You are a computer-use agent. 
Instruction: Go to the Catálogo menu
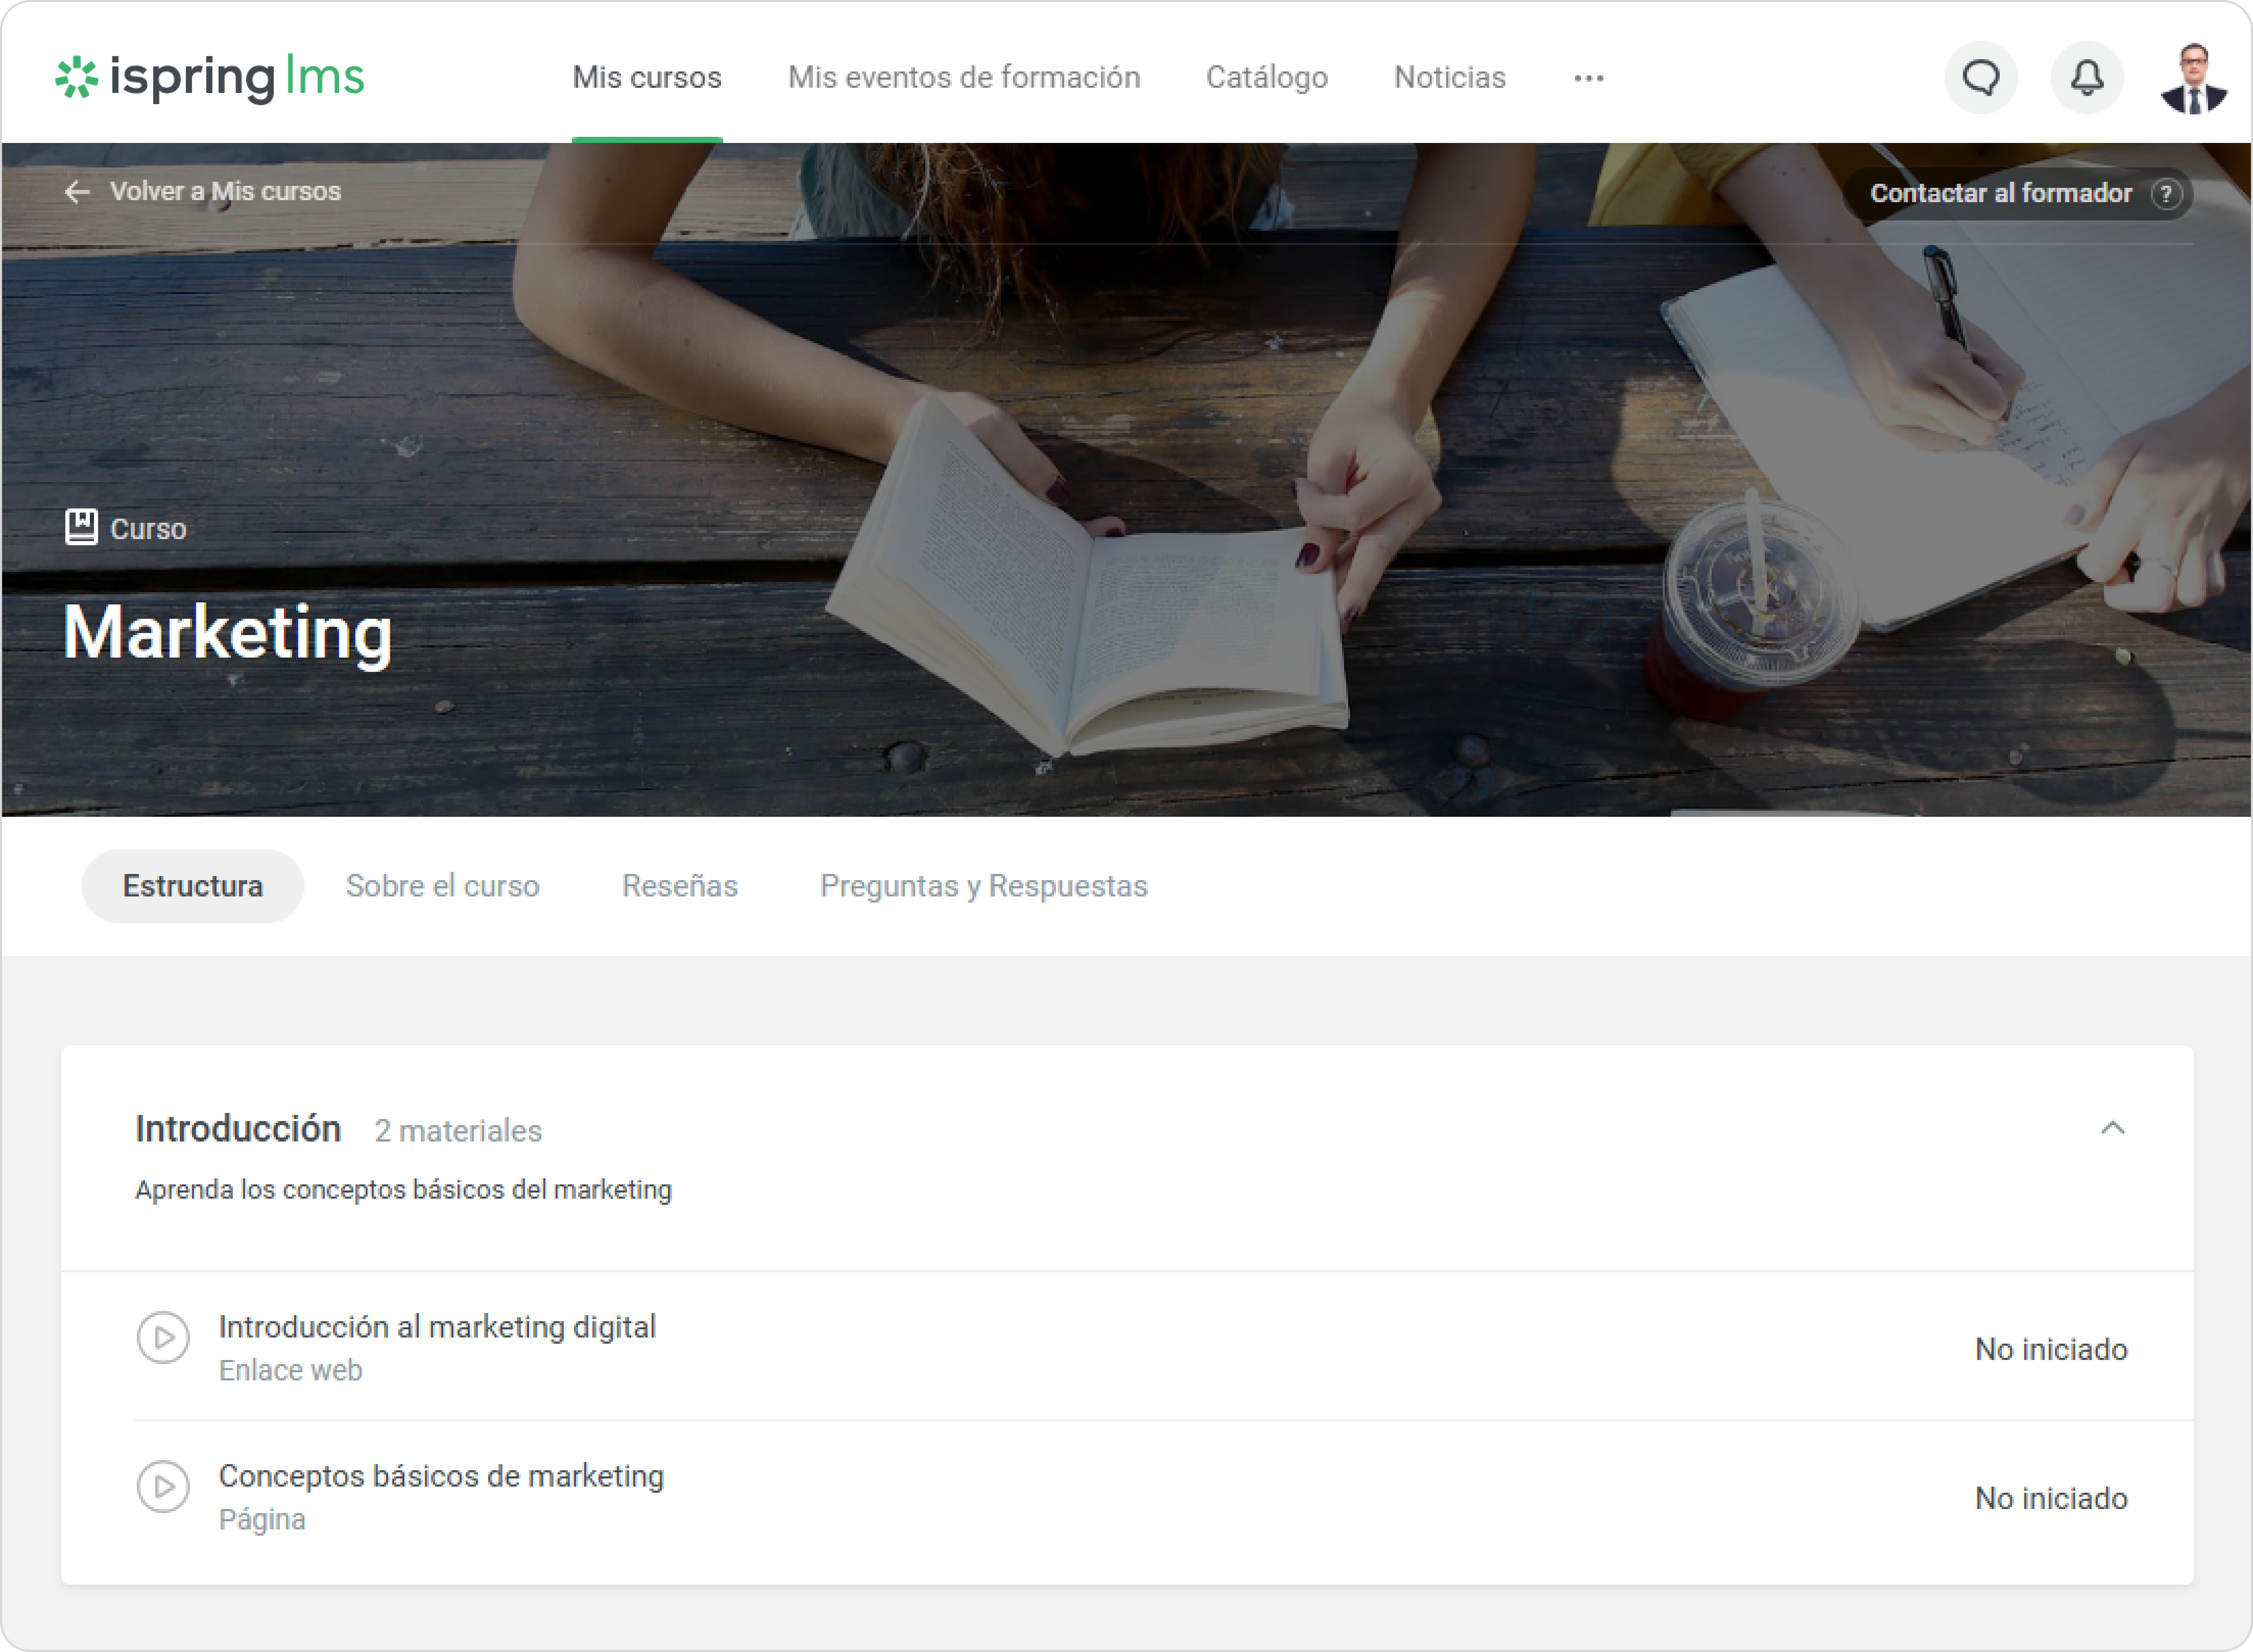(1266, 78)
